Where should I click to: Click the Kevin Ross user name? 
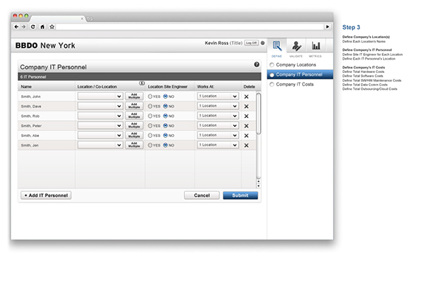pyautogui.click(x=217, y=43)
